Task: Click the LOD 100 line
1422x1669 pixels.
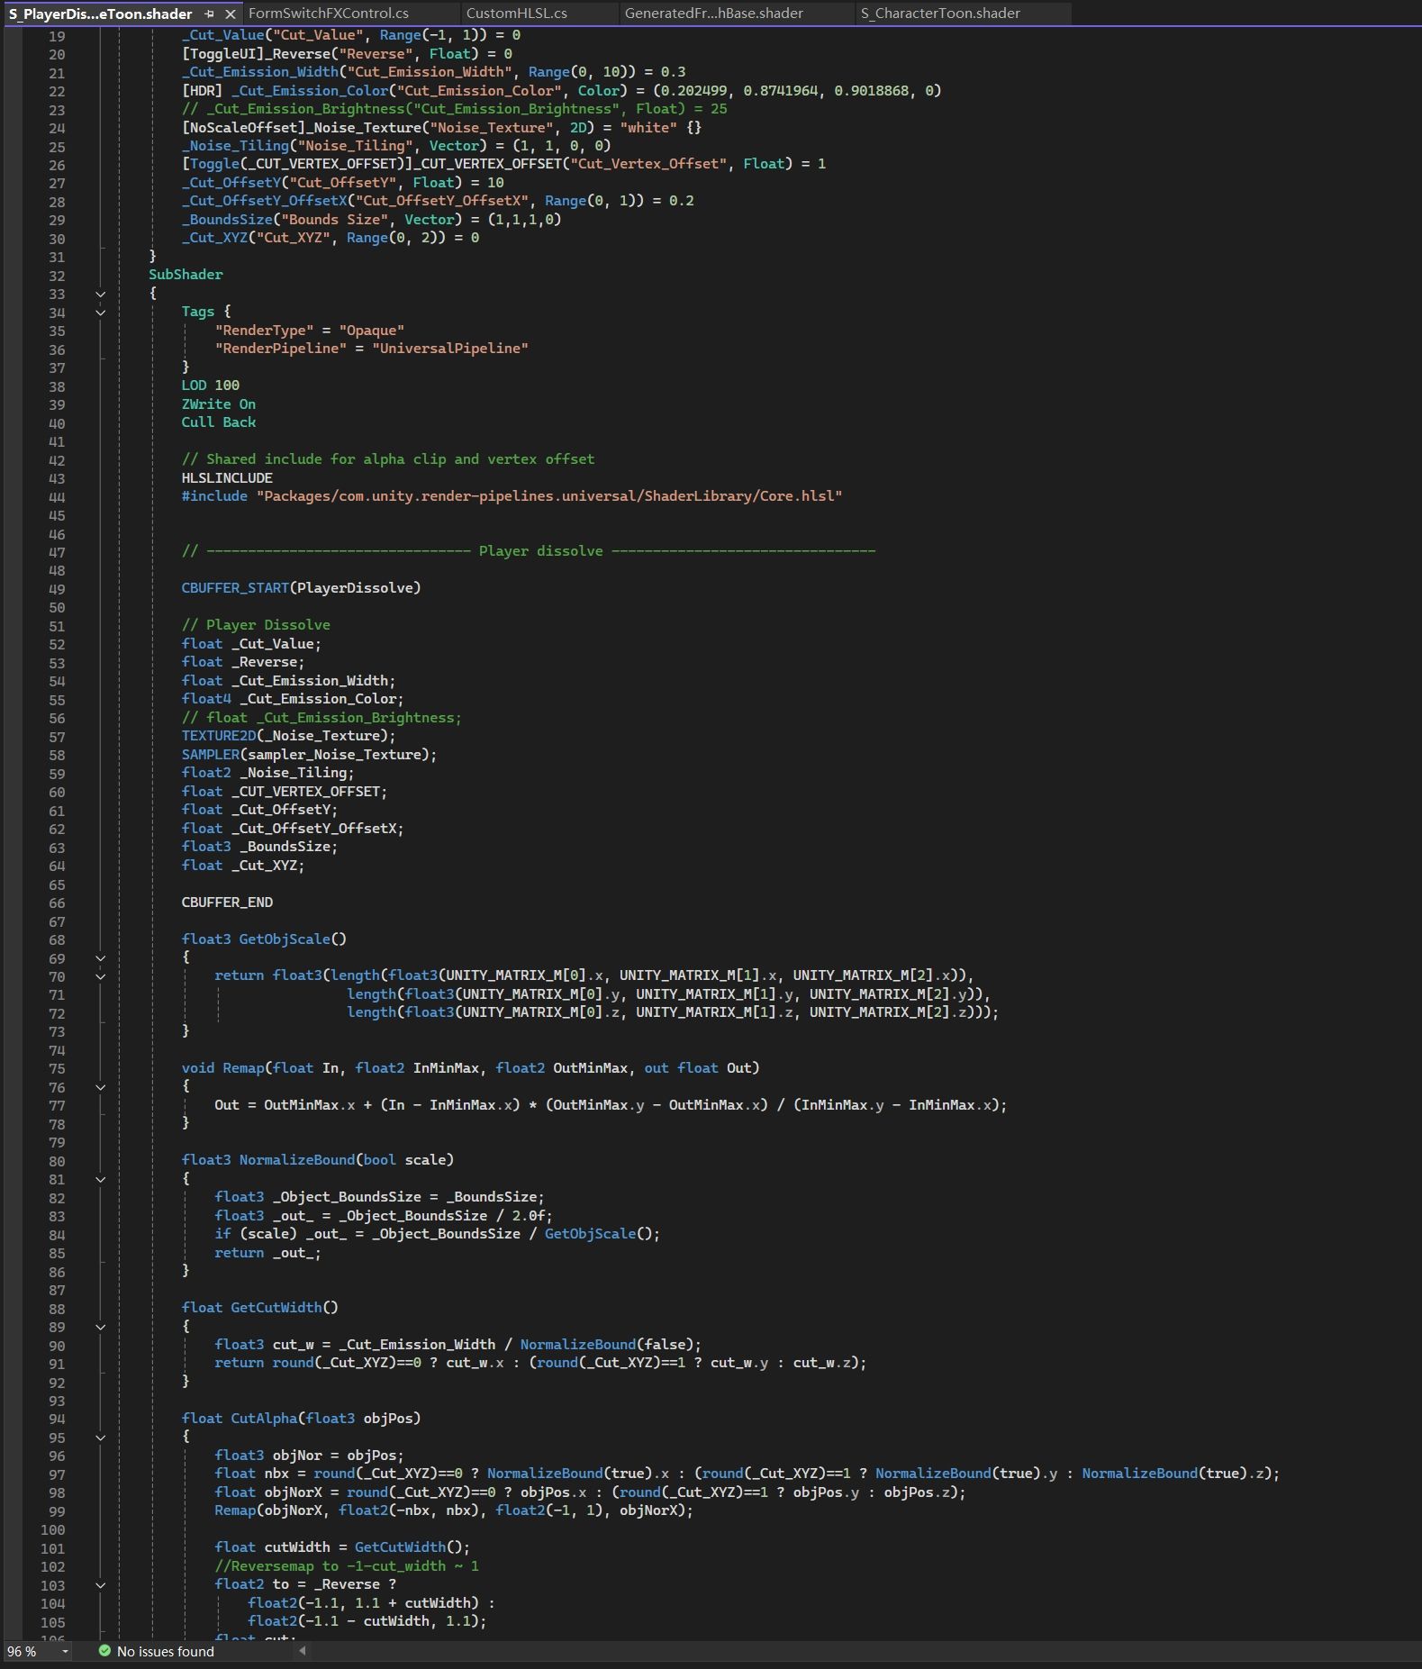Action: tap(211, 385)
